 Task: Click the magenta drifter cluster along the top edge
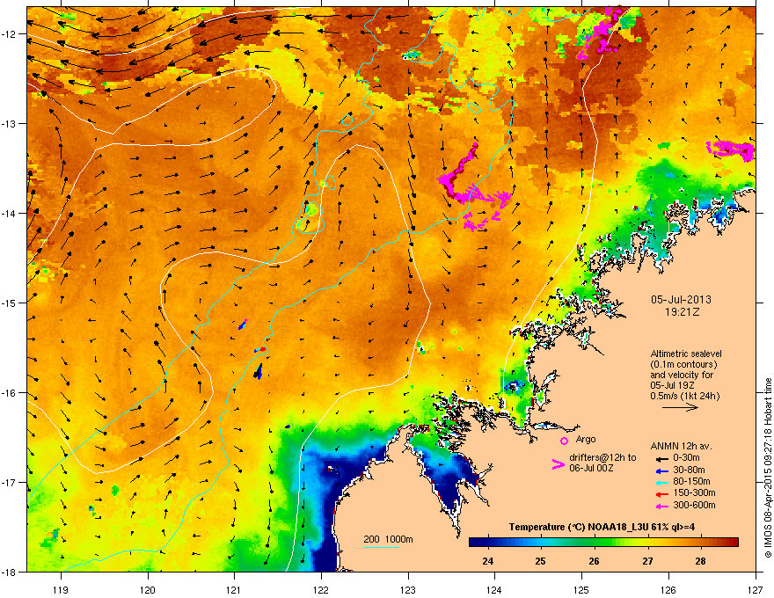point(600,33)
